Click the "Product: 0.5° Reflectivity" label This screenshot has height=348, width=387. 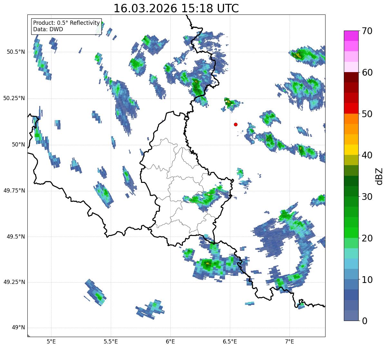(67, 23)
